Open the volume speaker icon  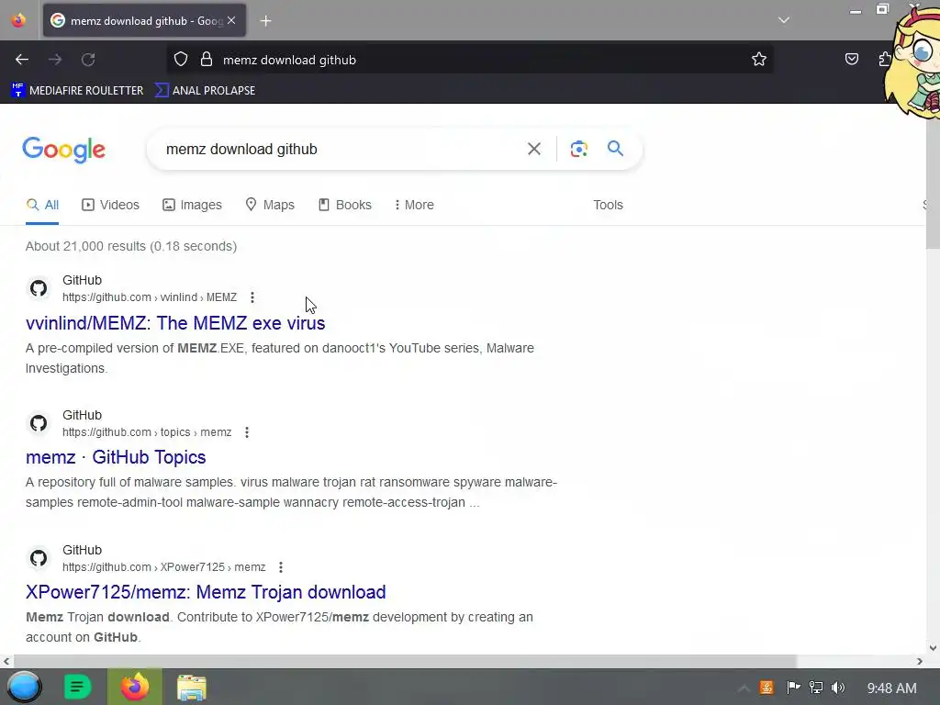(838, 687)
